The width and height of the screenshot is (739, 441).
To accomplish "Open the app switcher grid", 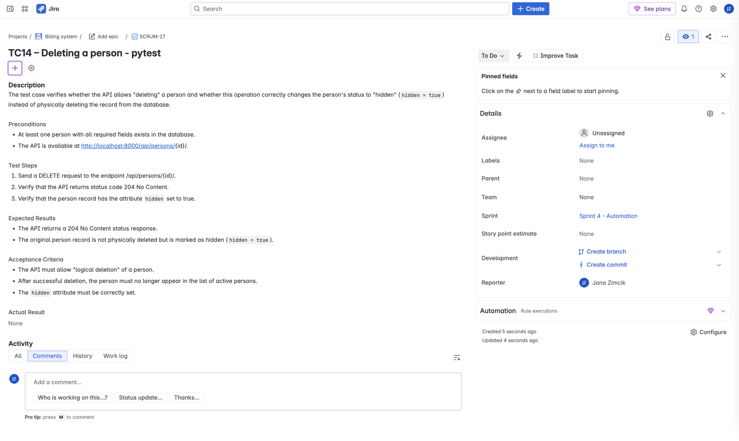I will coord(25,9).
